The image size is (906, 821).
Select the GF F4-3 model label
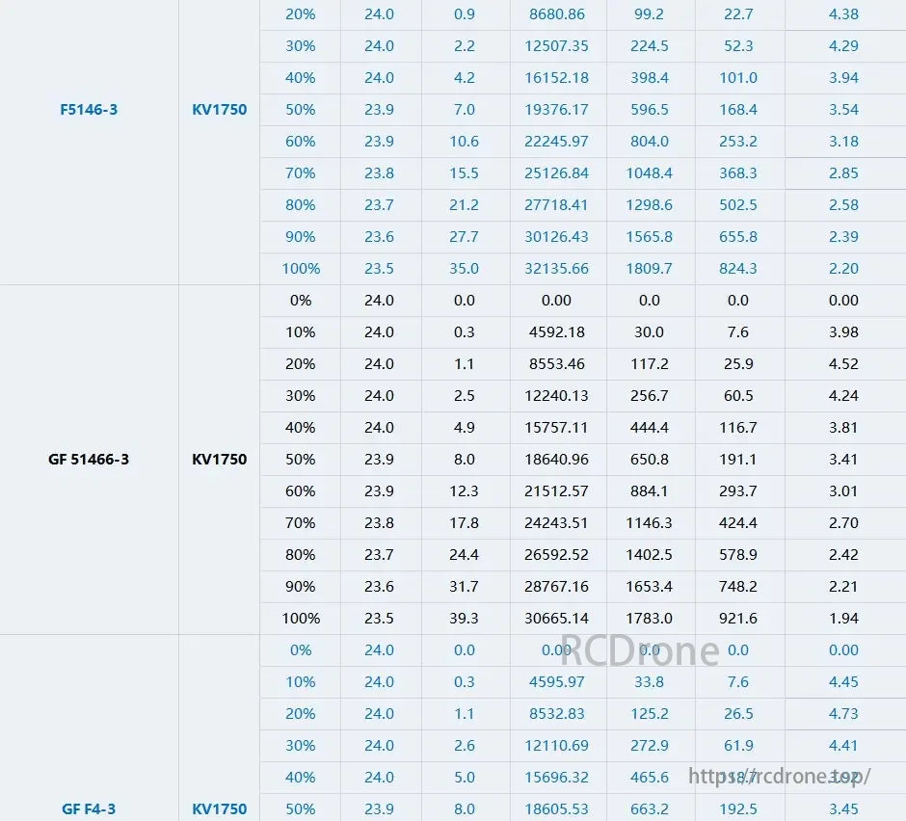(x=89, y=809)
